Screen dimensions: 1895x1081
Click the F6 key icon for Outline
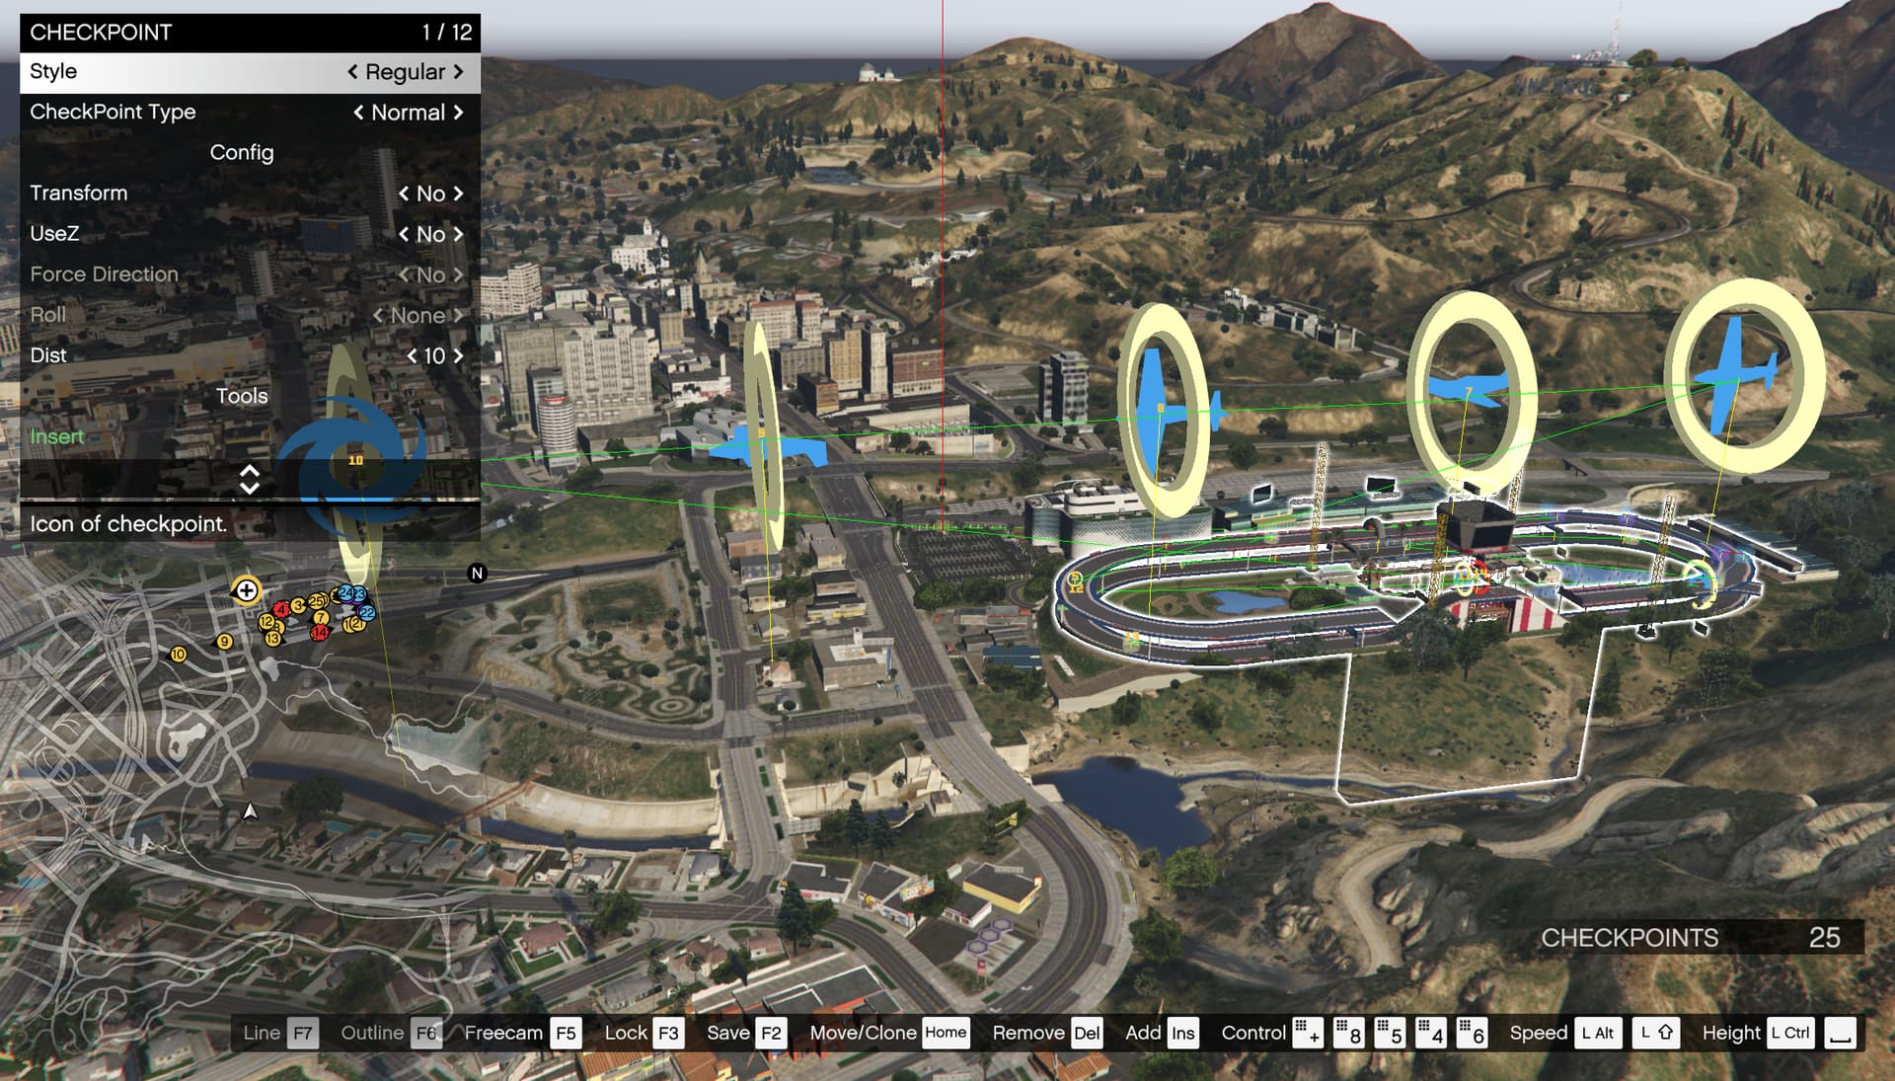(425, 1033)
